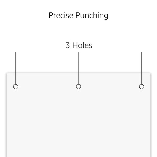The width and height of the screenshot is (157, 157).
Task: Click the horizontal bracket line under "3 Holes"
Action: click(x=78, y=52)
